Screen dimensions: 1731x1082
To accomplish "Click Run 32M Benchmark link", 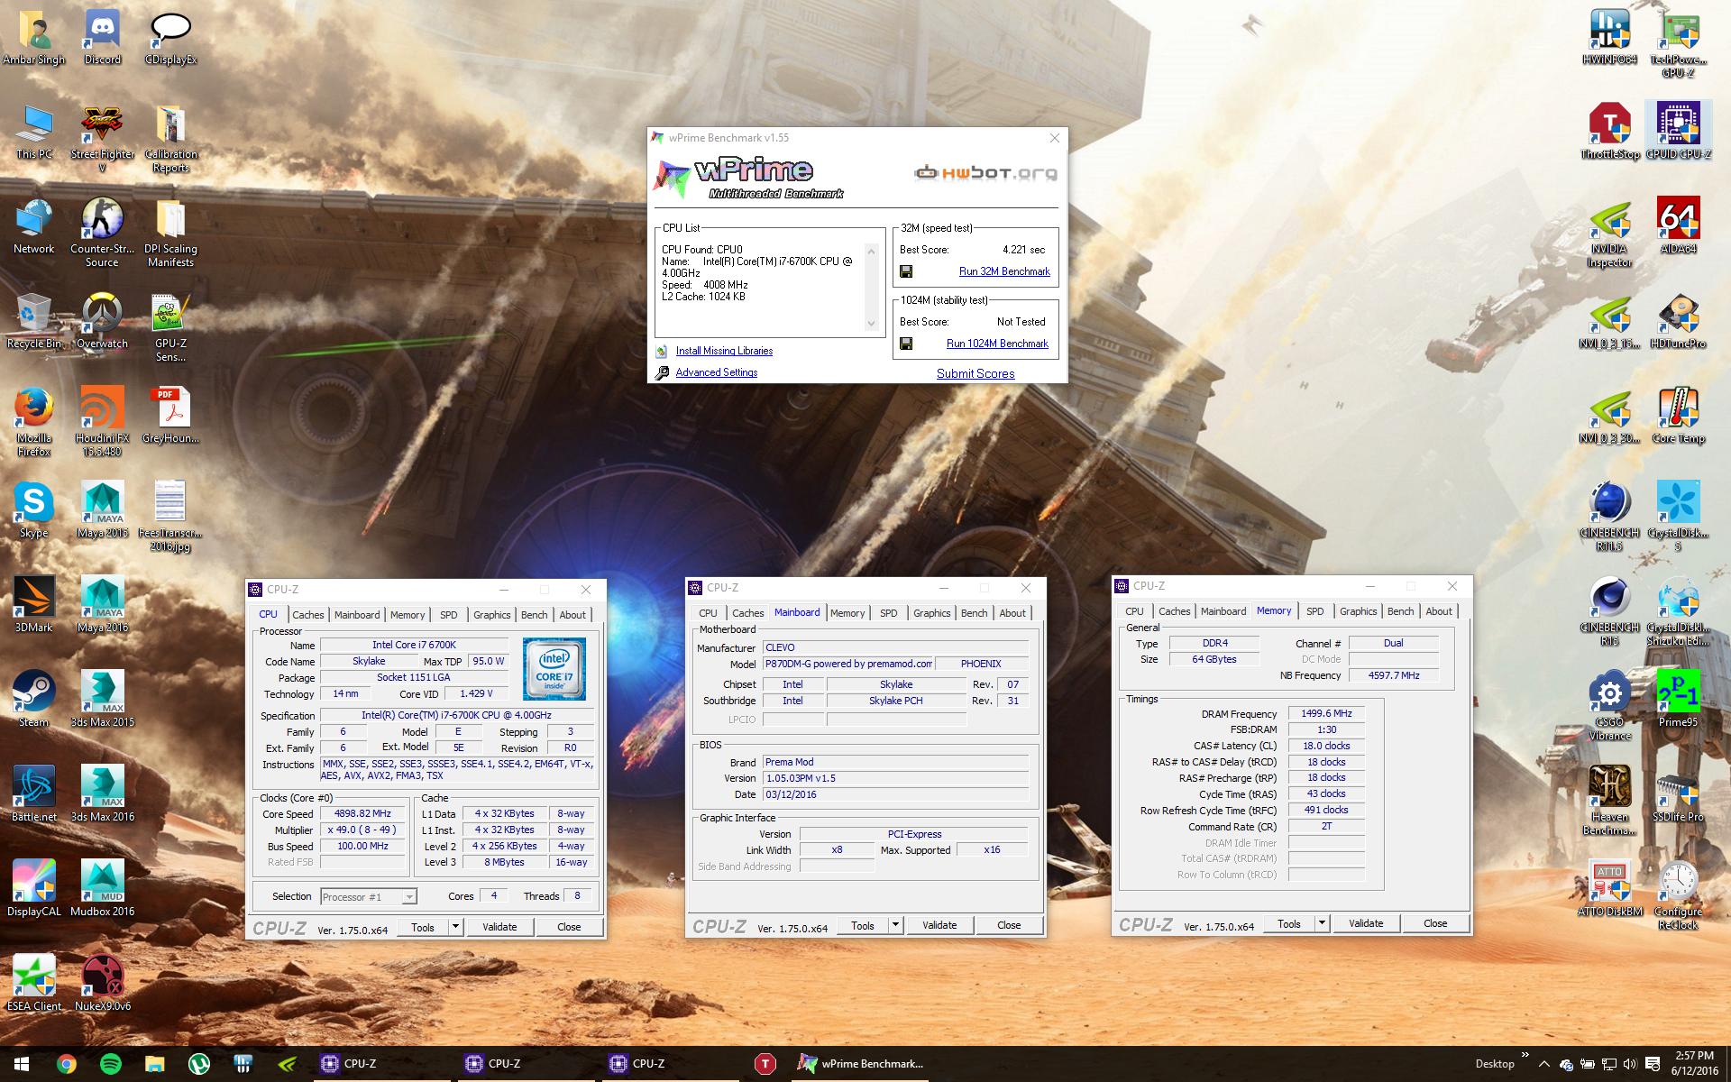I will click(1004, 271).
